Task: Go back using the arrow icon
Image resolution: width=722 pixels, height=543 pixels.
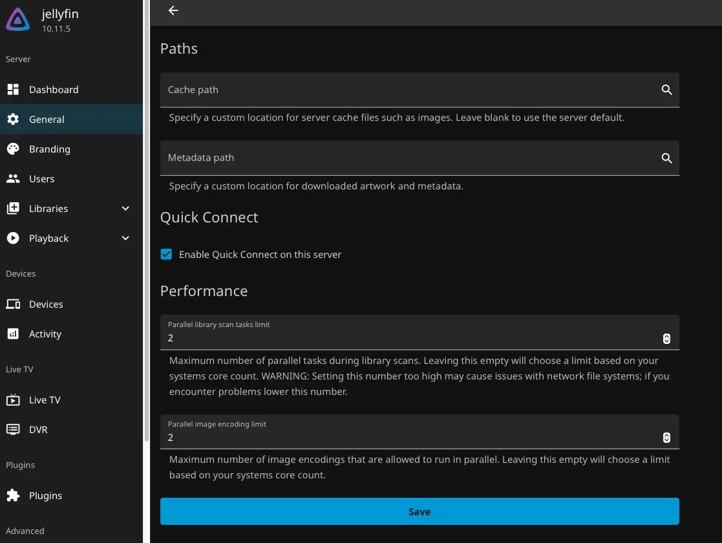Action: [173, 10]
